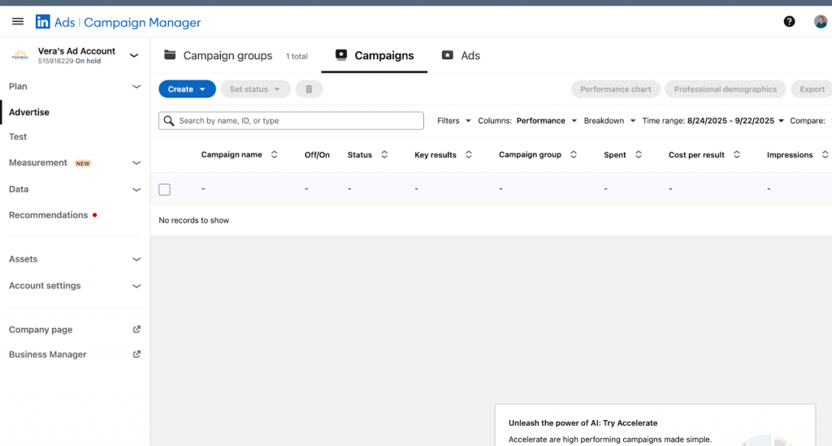Switch to the Ads tab
This screenshot has width=832, height=446.
pos(461,56)
